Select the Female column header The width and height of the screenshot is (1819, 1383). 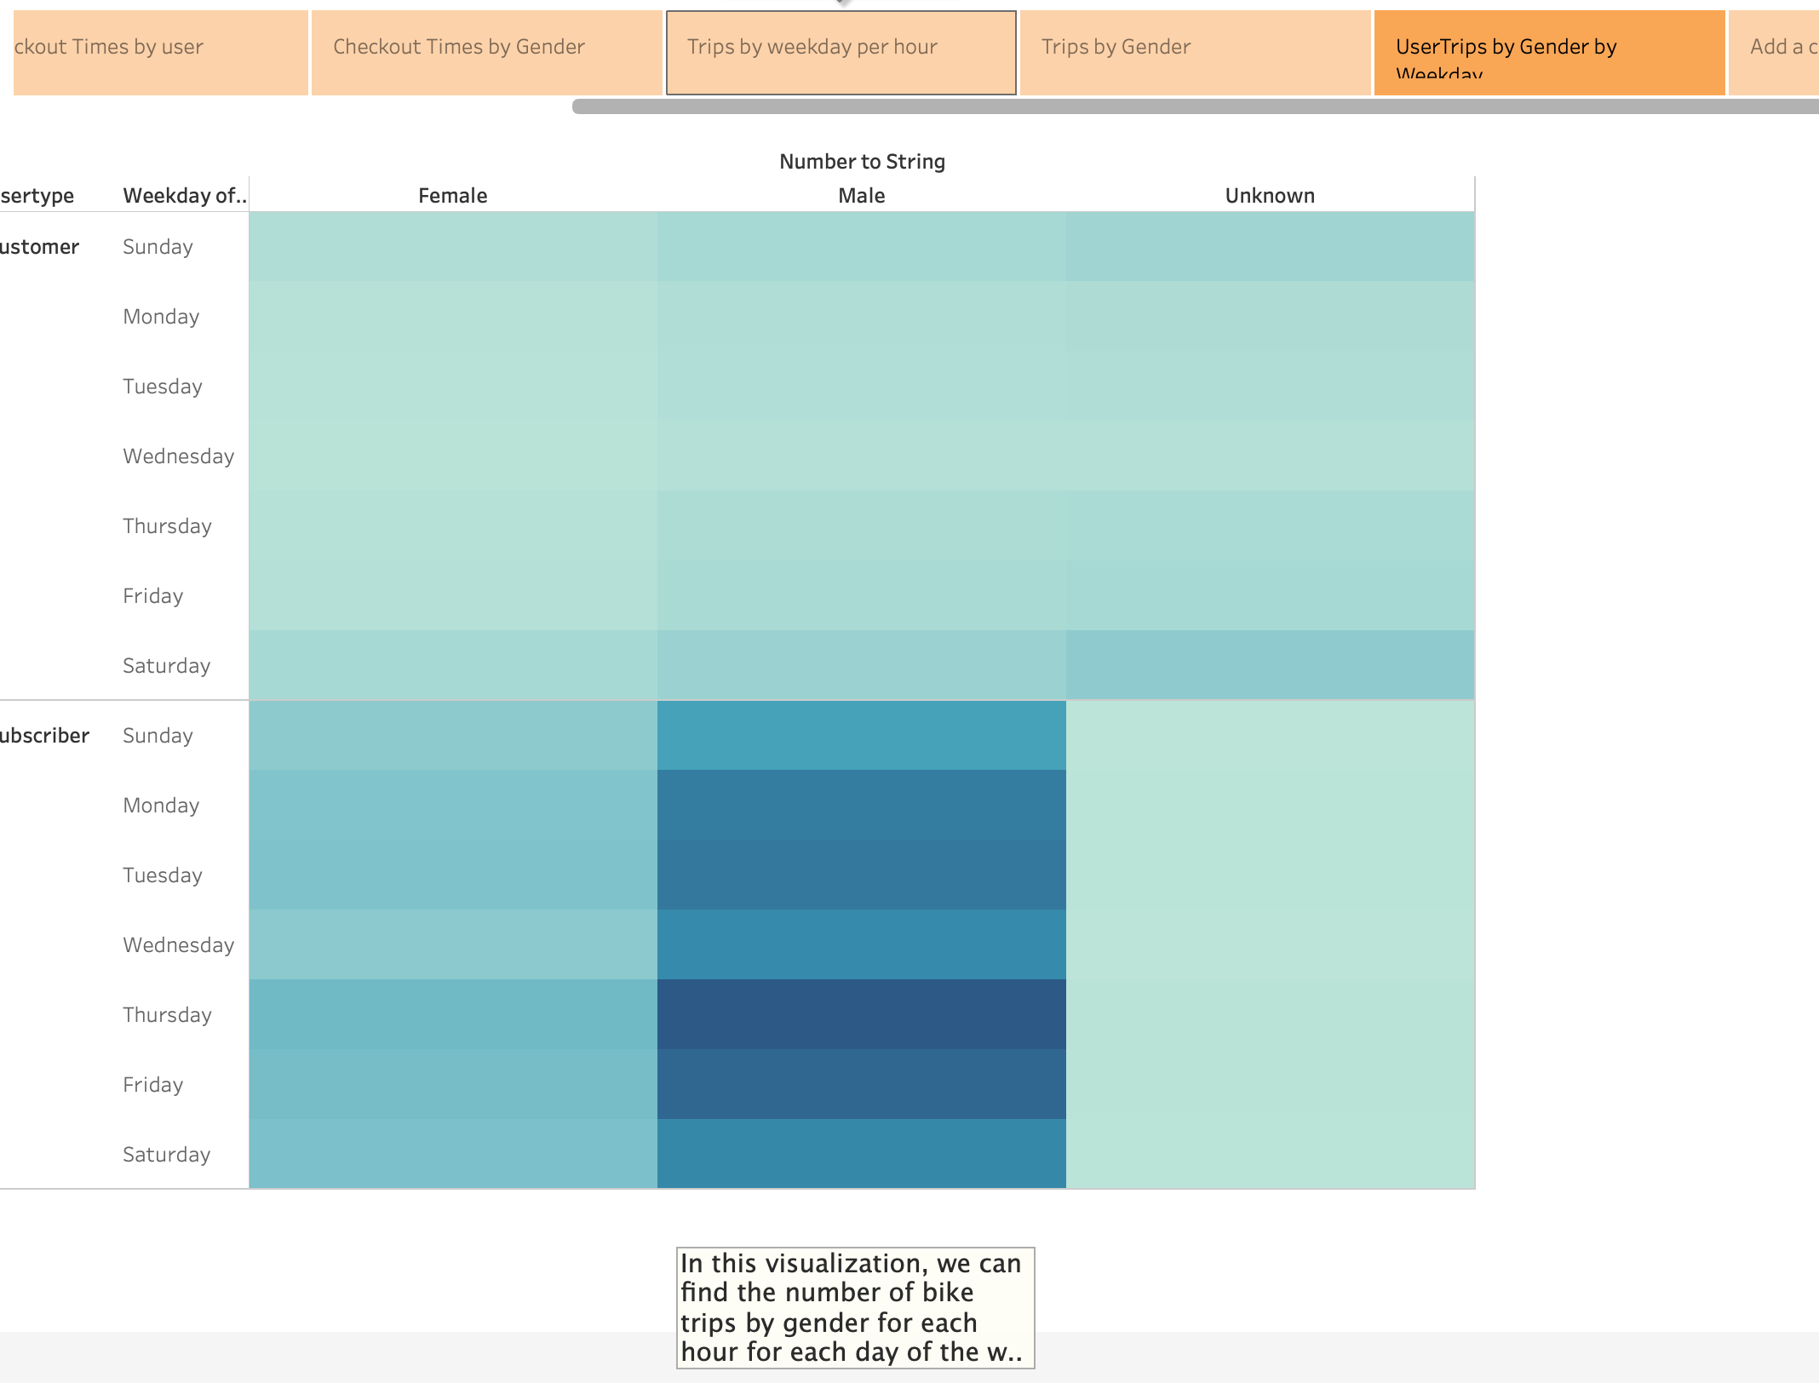452,196
